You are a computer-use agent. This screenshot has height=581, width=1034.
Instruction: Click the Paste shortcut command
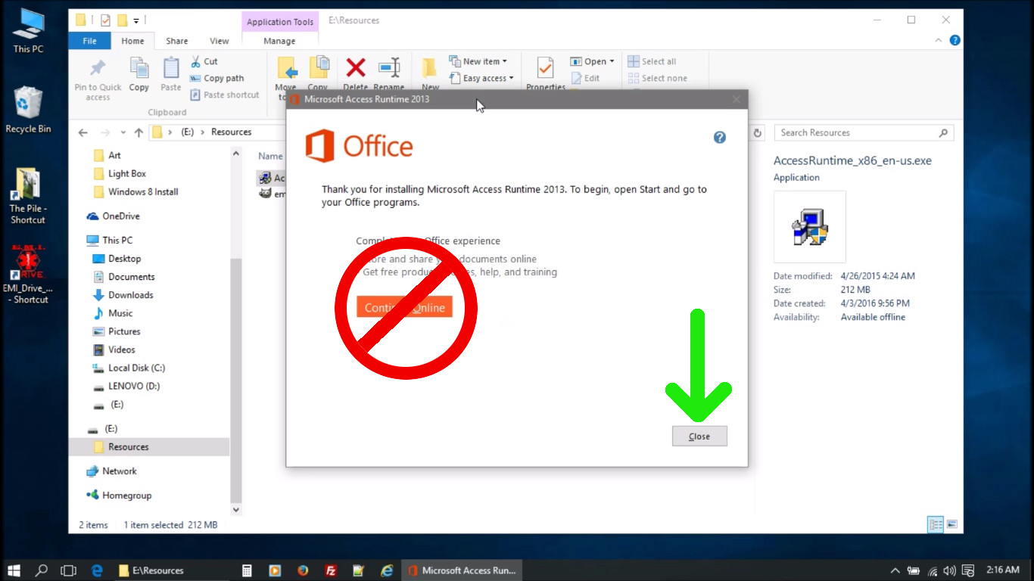coord(224,95)
